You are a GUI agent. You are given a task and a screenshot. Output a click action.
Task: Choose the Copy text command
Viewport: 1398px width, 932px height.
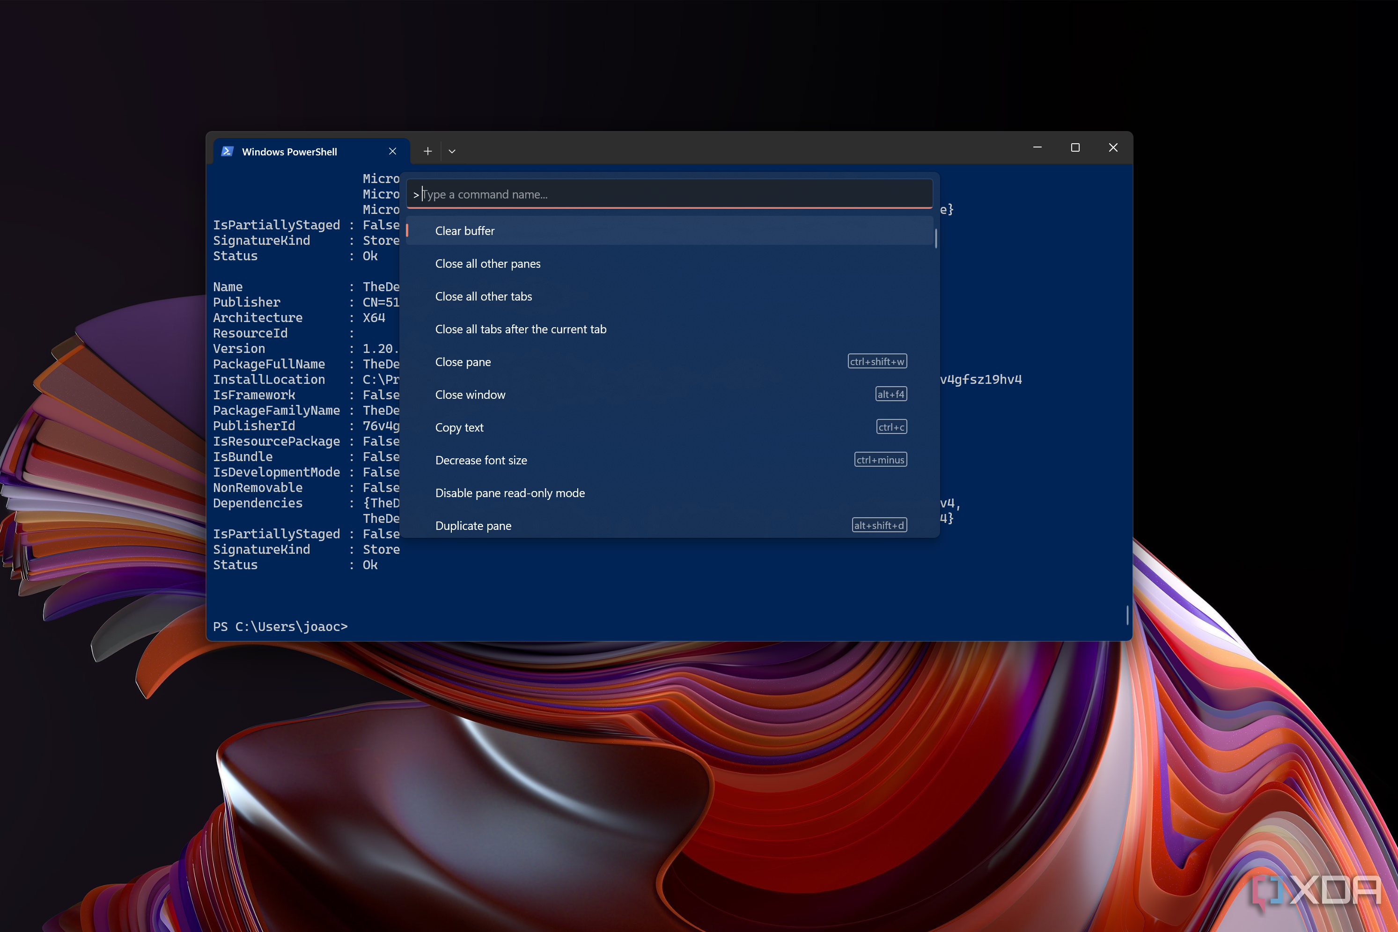click(x=459, y=427)
